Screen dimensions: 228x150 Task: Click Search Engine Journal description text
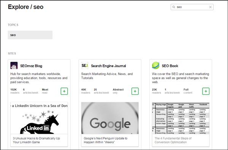pyautogui.click(x=107, y=76)
